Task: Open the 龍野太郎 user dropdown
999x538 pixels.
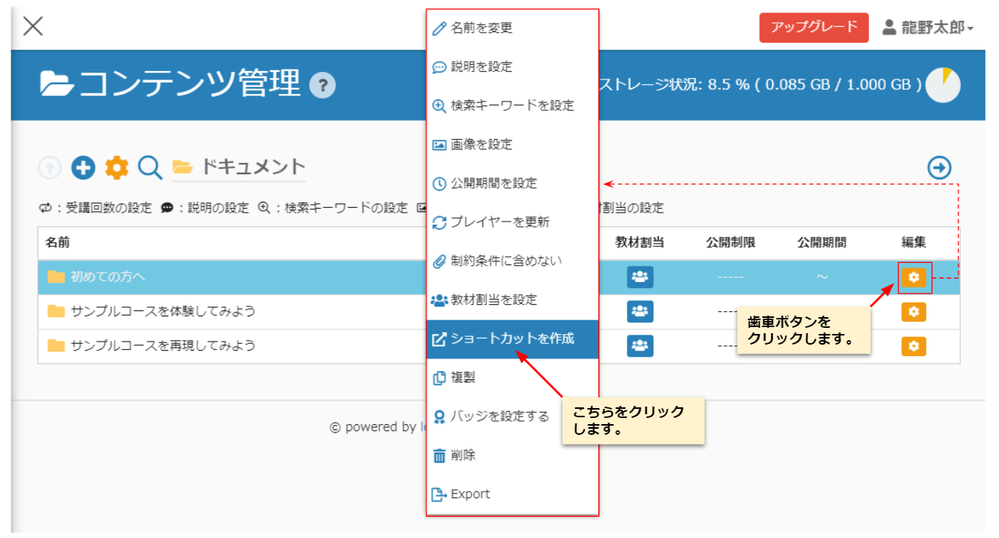Action: pos(928,28)
